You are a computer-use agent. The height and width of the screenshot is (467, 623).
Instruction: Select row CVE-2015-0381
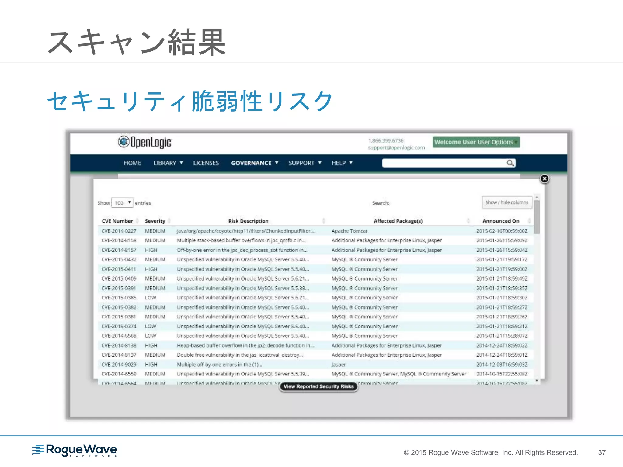coord(315,317)
